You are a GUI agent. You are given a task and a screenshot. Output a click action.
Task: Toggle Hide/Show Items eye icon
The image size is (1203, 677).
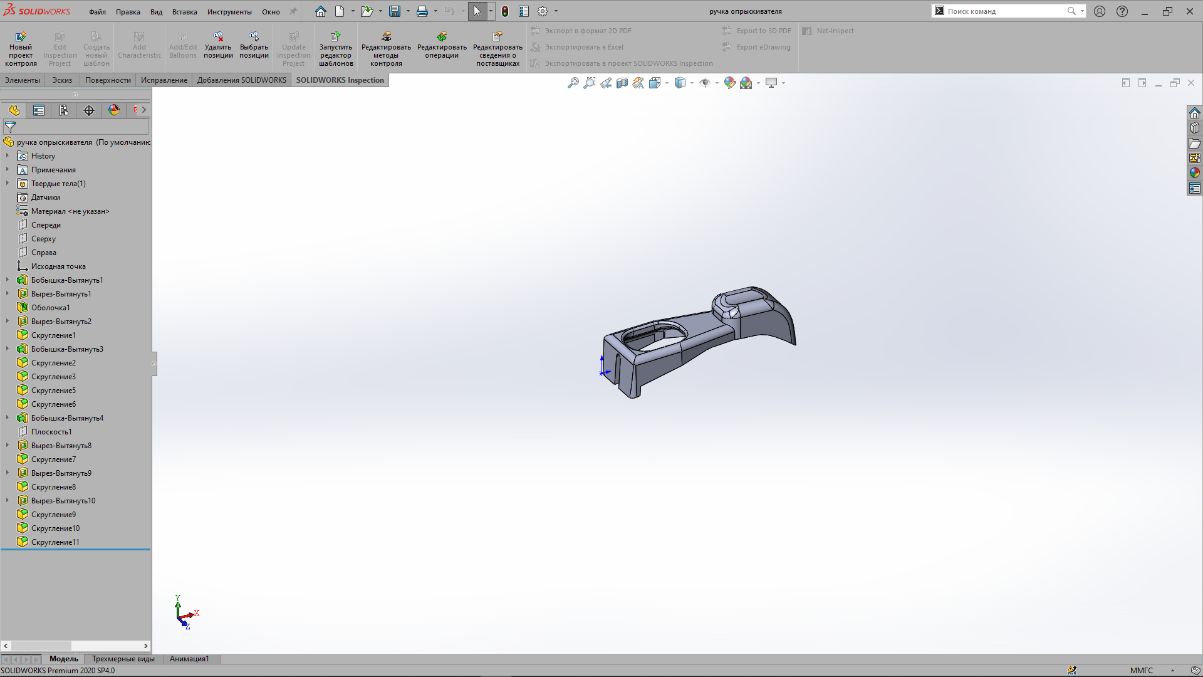pos(704,83)
